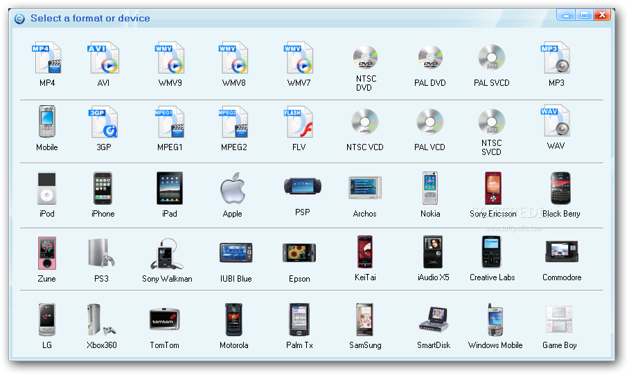The width and height of the screenshot is (629, 375).
Task: Select the iPhone device icon
Action: pos(103,189)
